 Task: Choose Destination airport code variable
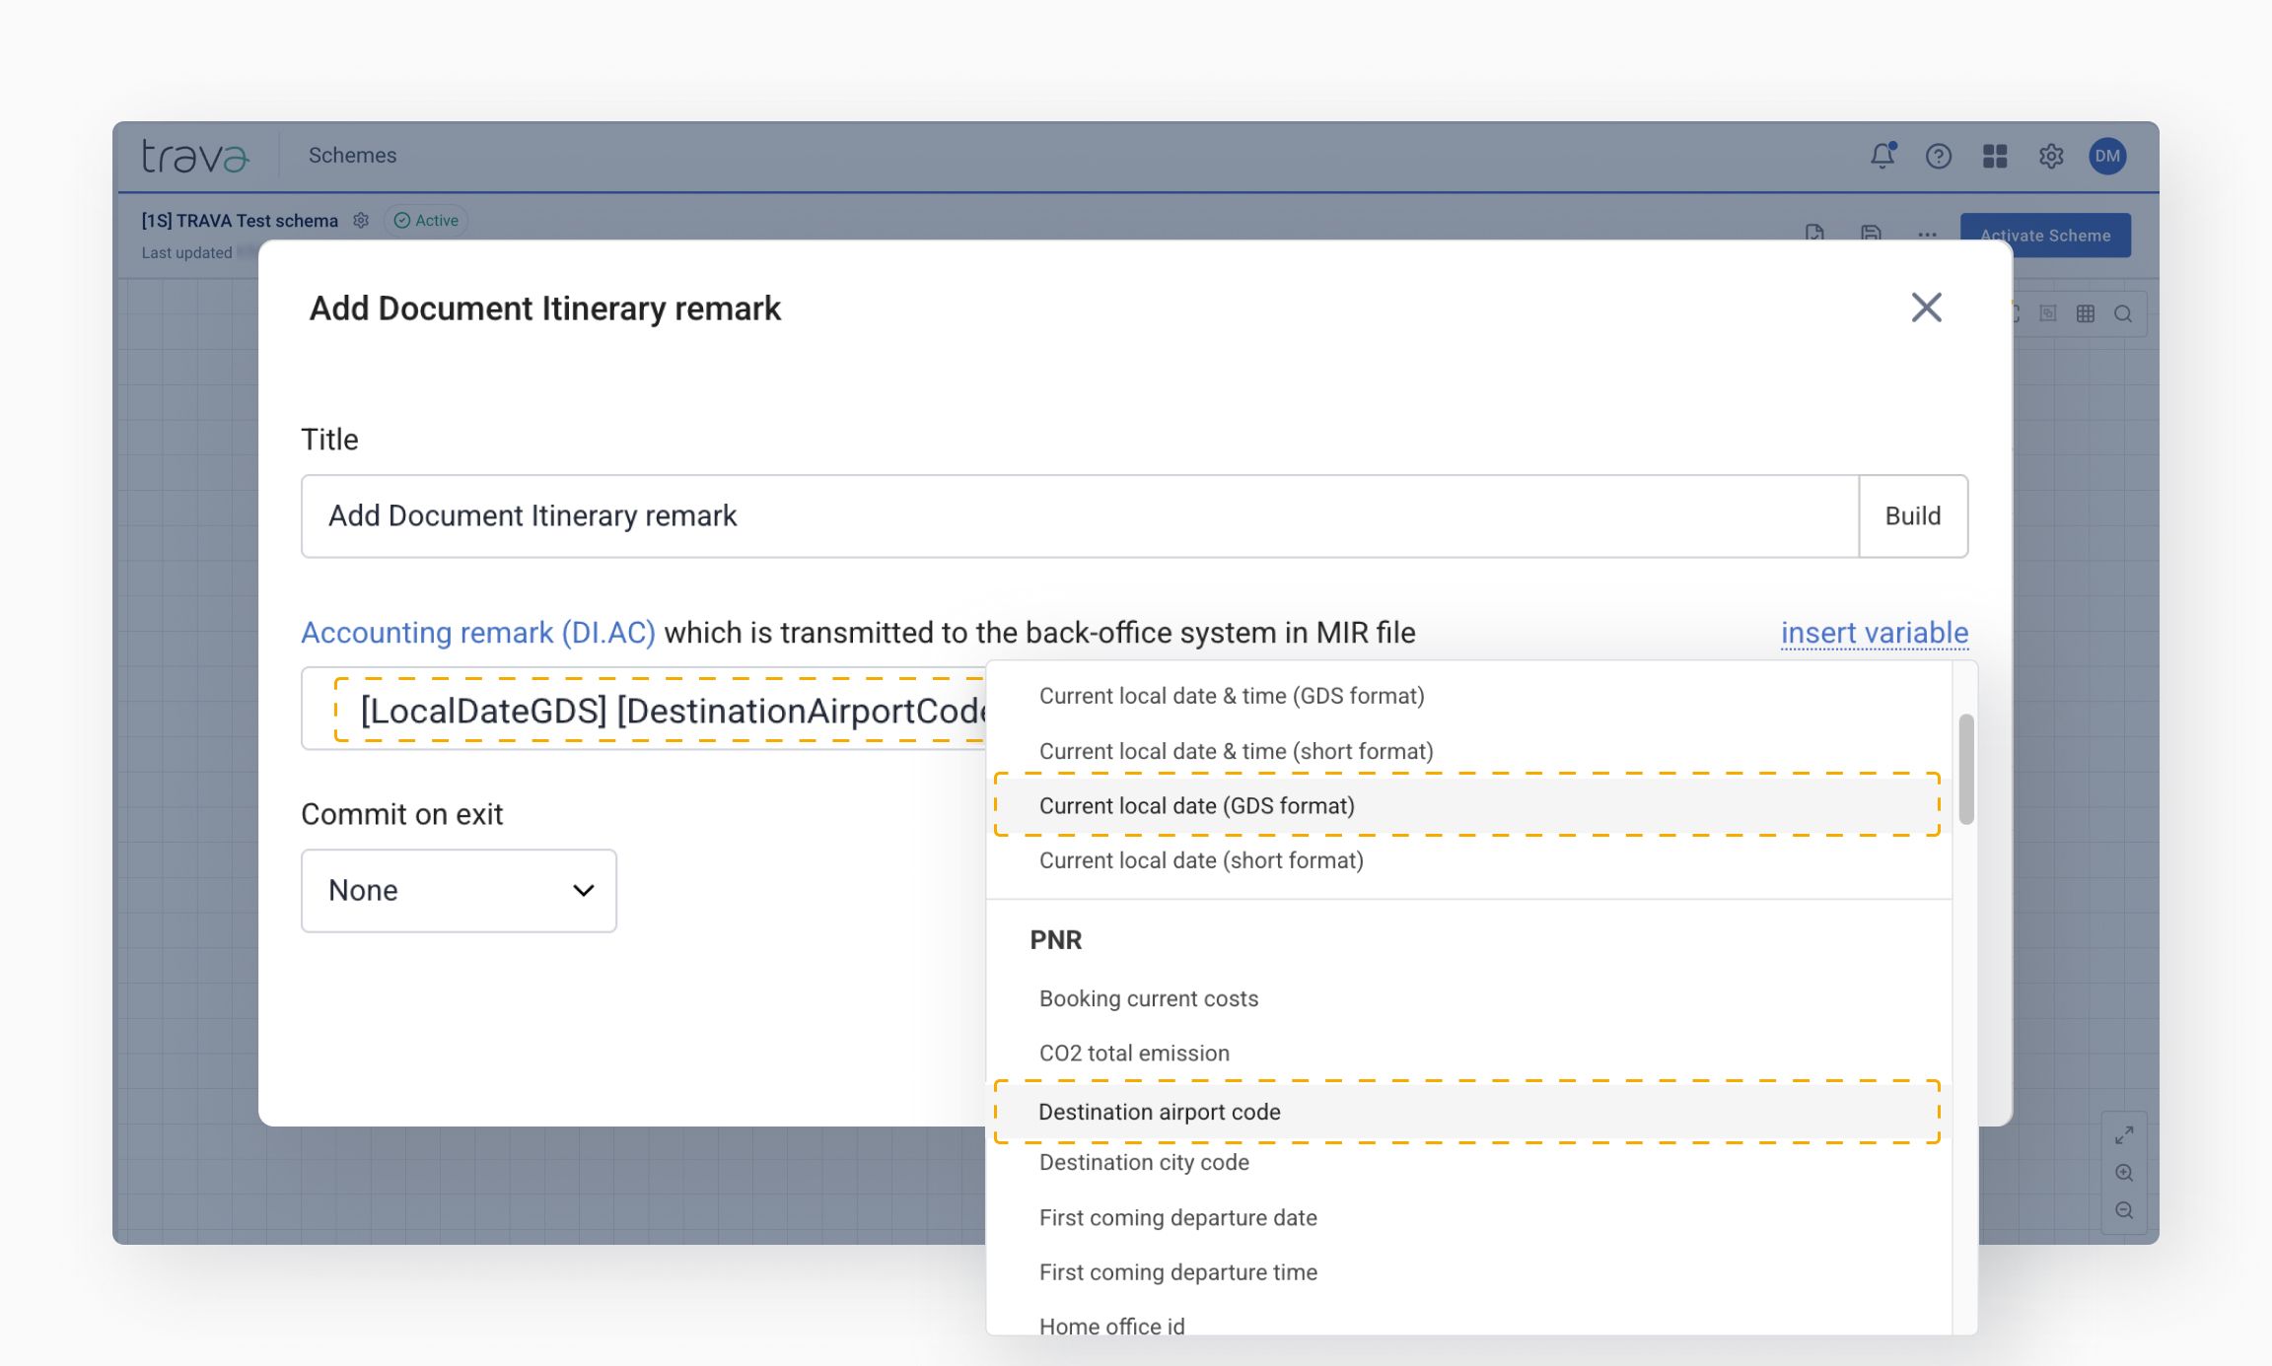coord(1159,1112)
